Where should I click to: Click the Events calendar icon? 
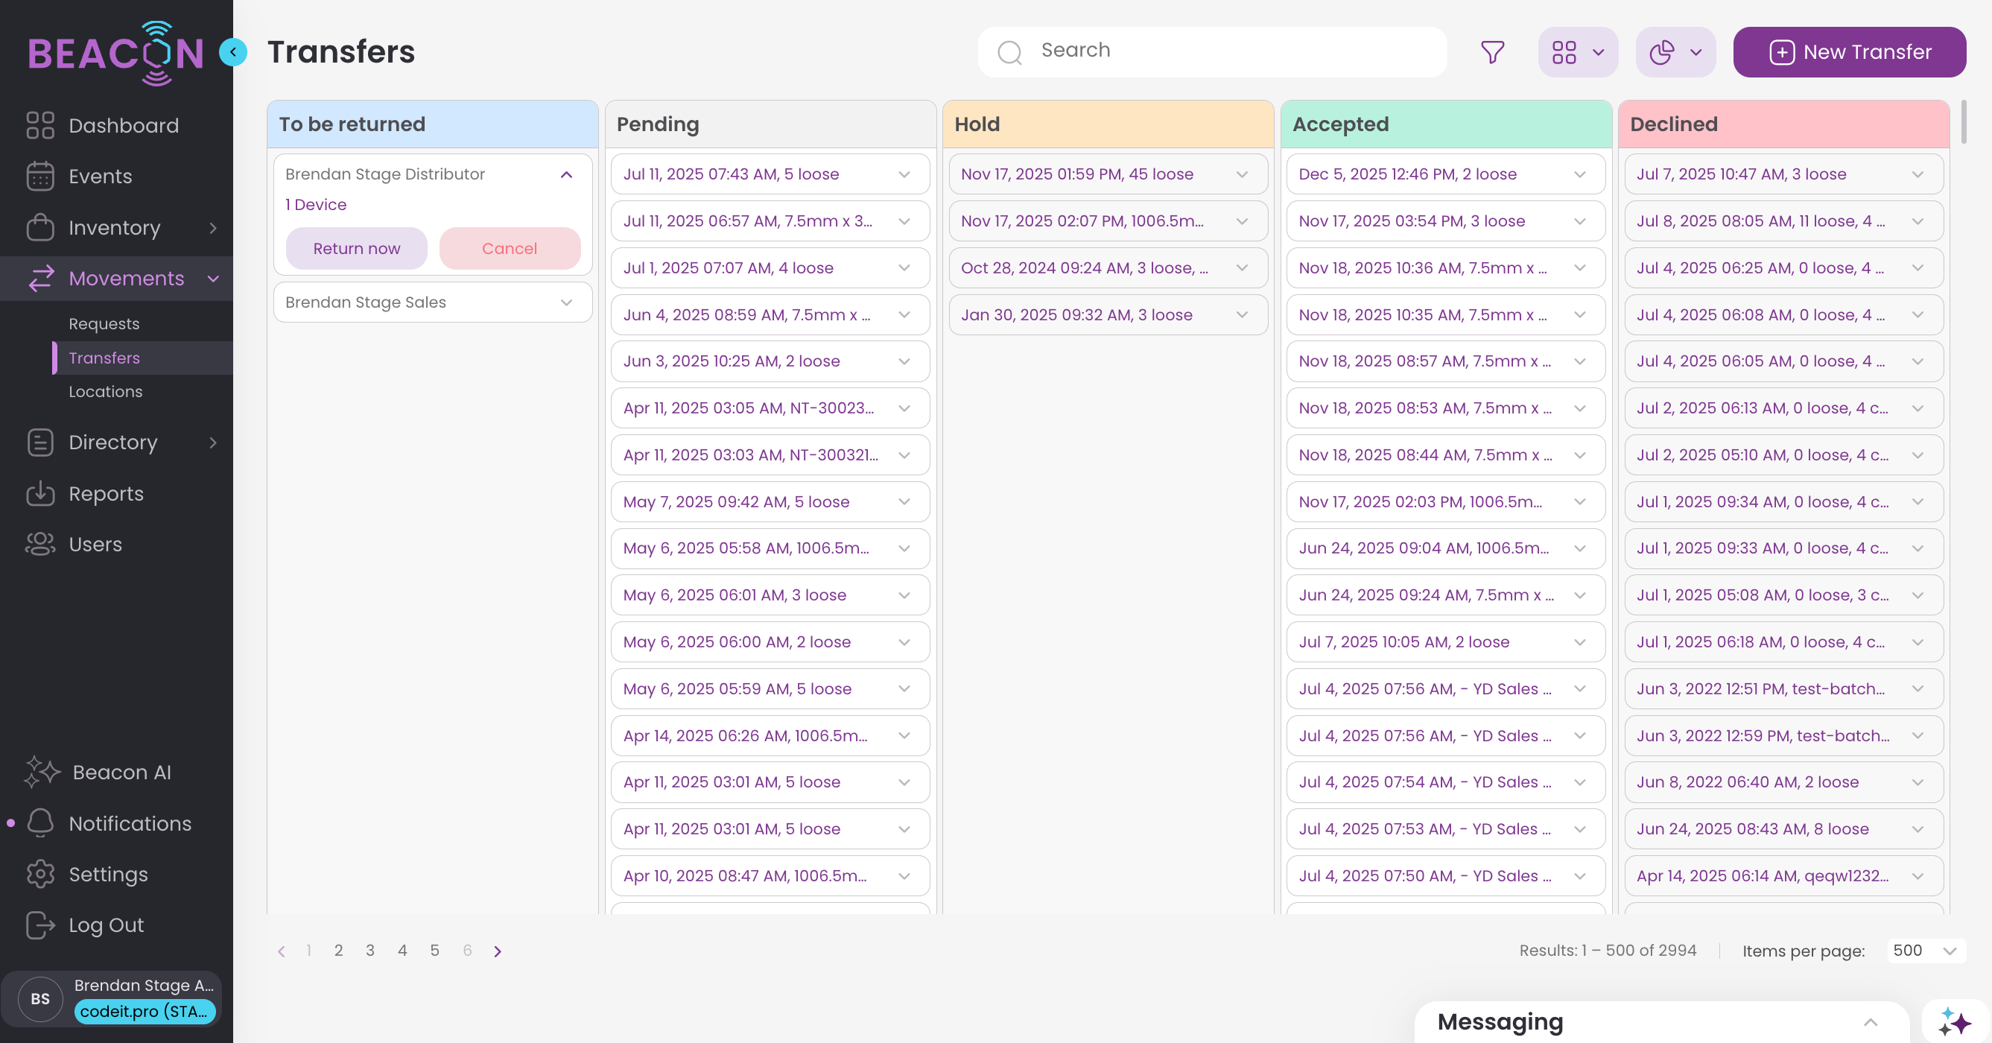pos(40,177)
